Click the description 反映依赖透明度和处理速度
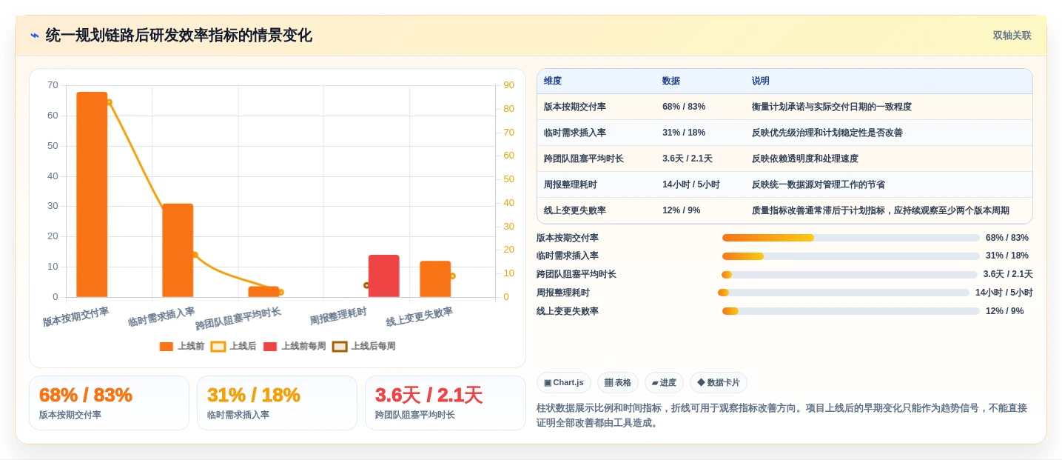 (x=805, y=159)
